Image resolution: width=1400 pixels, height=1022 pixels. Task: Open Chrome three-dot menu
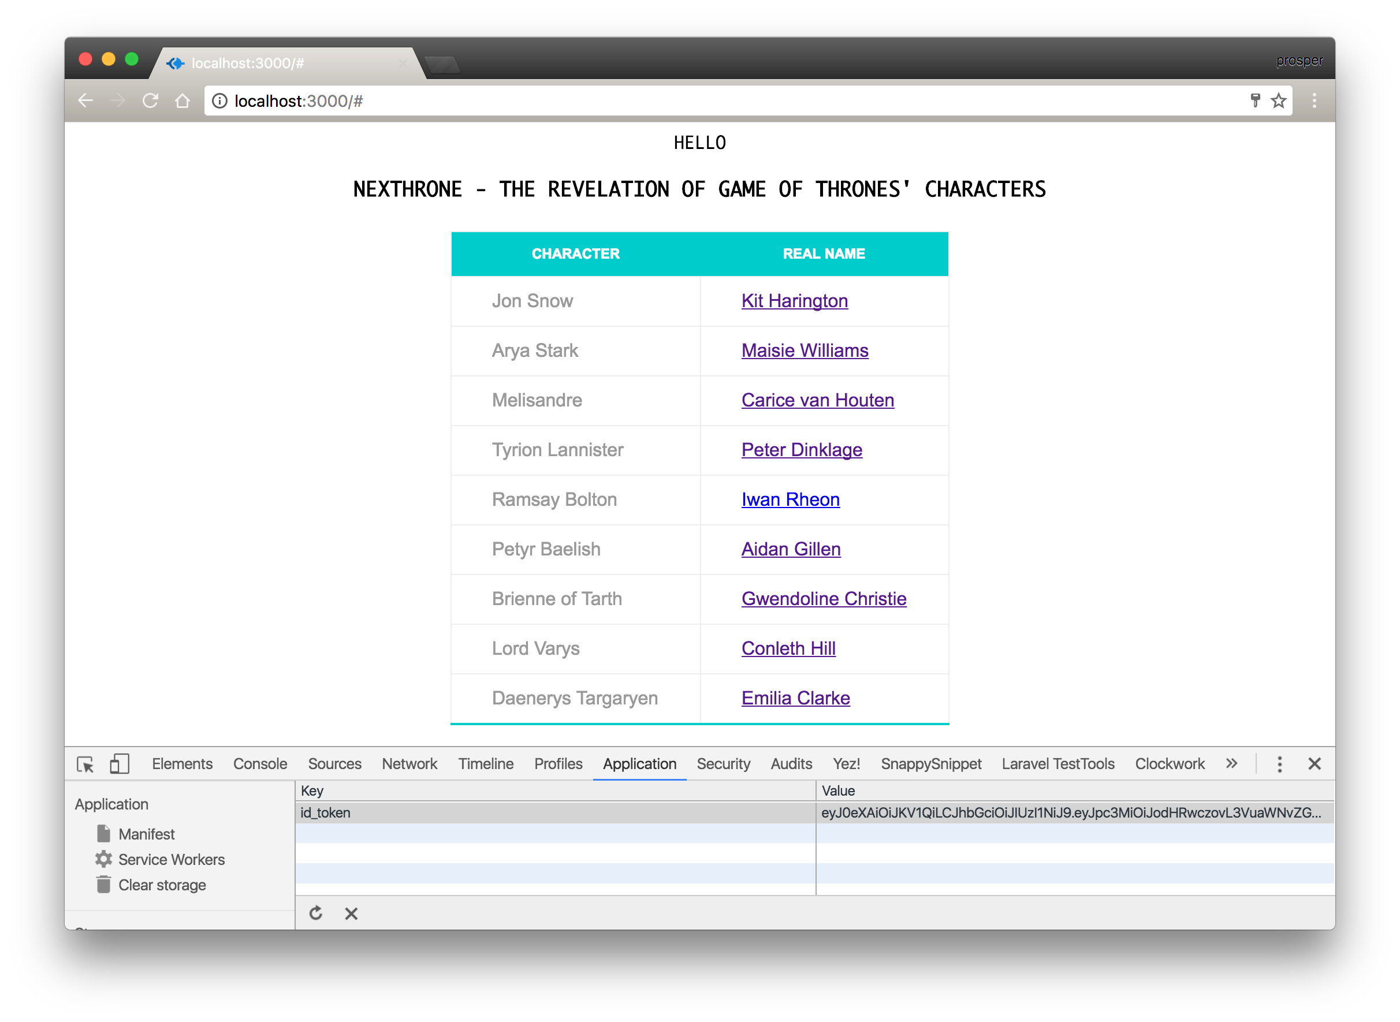click(x=1314, y=101)
